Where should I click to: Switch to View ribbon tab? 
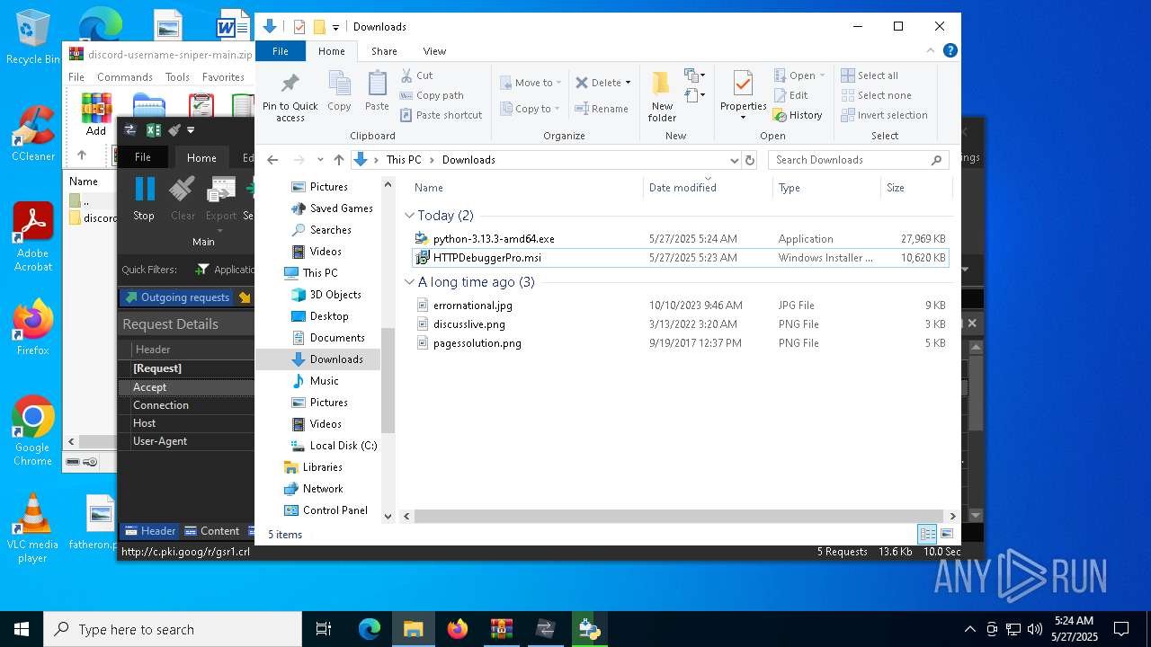434,51
